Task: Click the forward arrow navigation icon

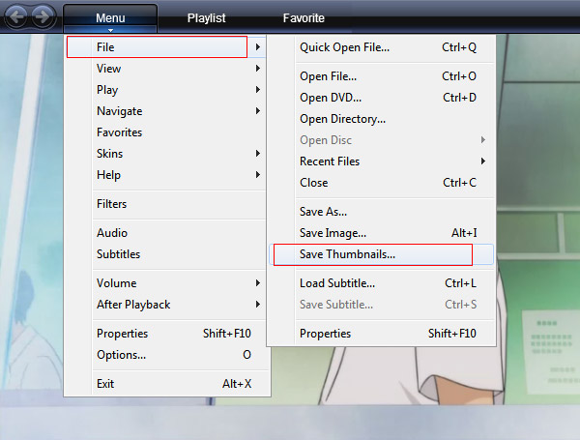Action: [43, 16]
